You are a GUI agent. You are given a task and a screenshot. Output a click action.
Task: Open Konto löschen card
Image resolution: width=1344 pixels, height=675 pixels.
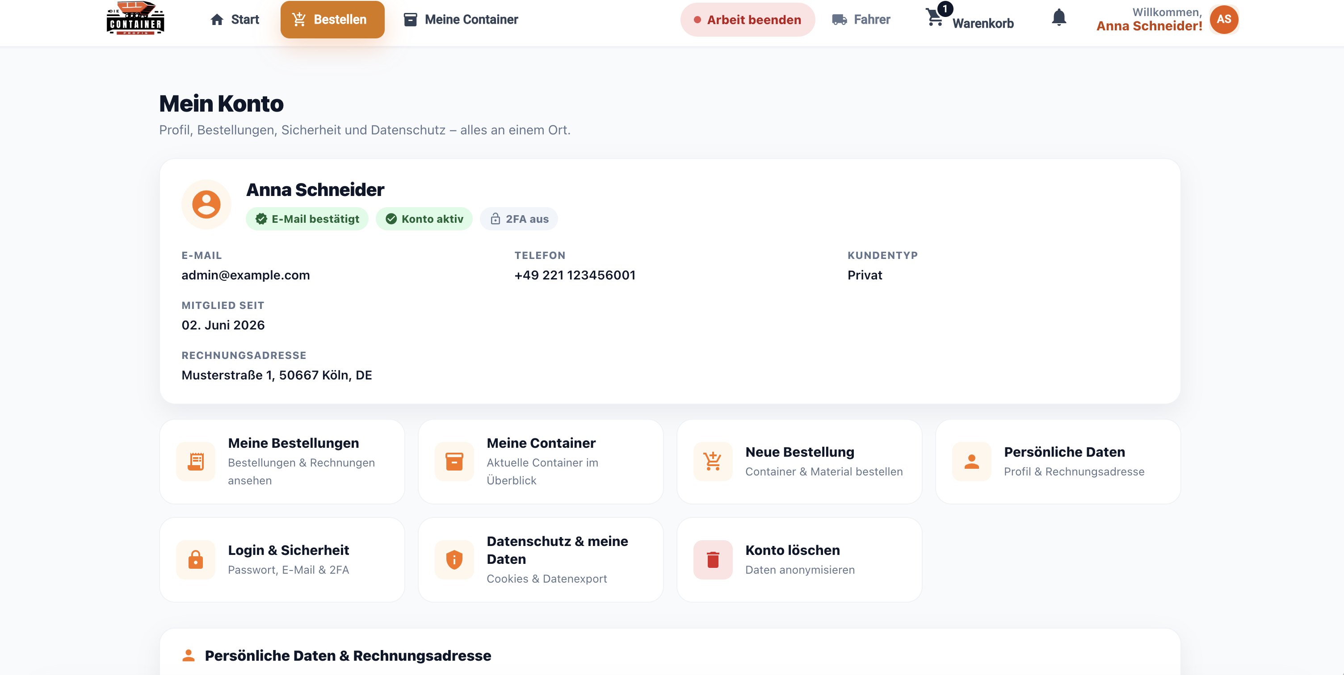click(799, 559)
